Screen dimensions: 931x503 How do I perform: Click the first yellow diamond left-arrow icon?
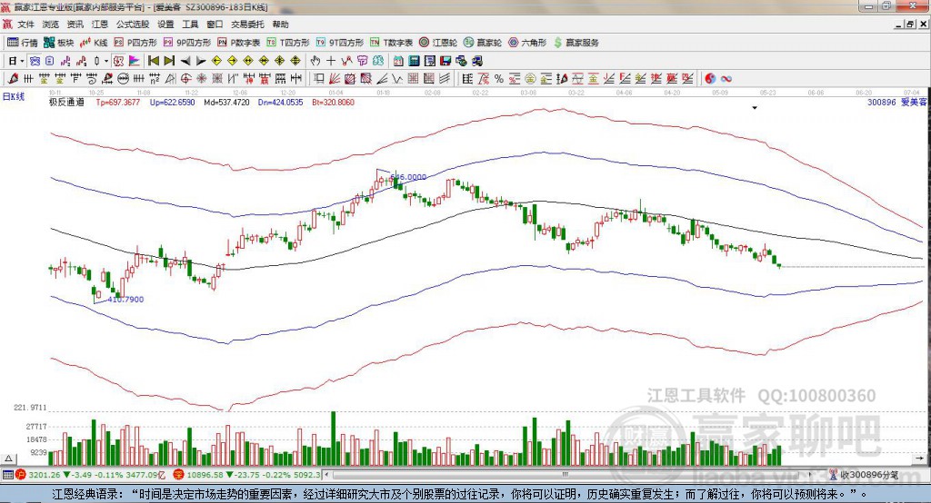pos(216,61)
